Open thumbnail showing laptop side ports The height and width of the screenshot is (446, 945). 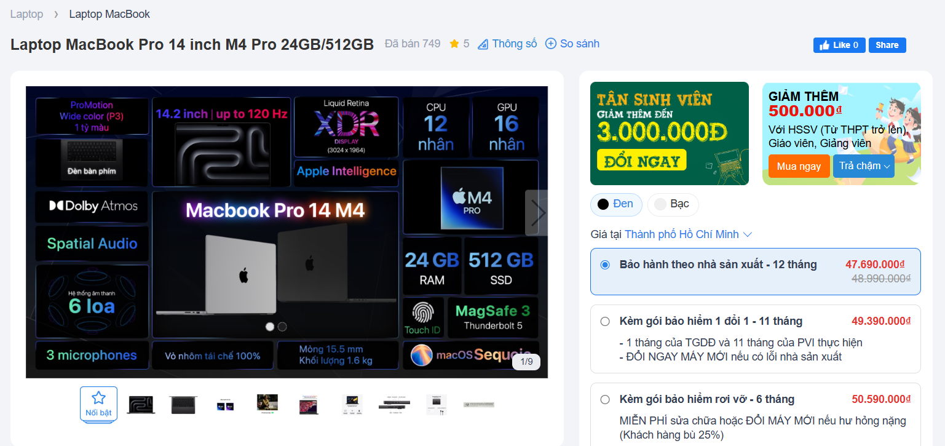point(394,404)
